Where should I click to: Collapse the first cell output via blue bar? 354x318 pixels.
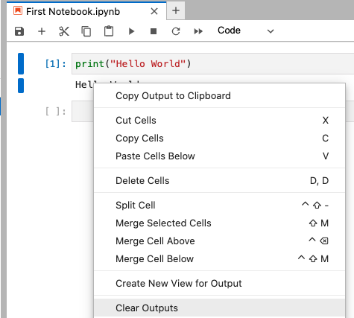(21, 86)
